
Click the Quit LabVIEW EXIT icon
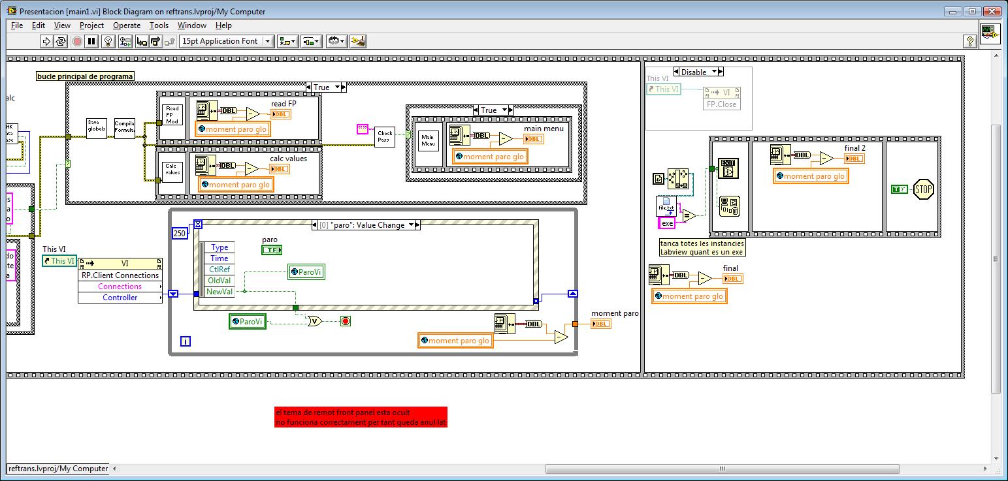pyautogui.click(x=728, y=168)
